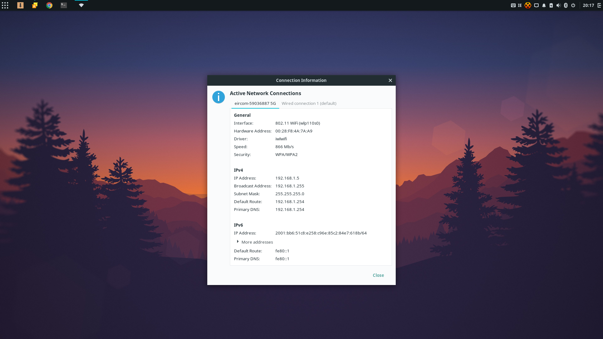Click the speed value 866 Mb/s
603x339 pixels.
click(285, 147)
